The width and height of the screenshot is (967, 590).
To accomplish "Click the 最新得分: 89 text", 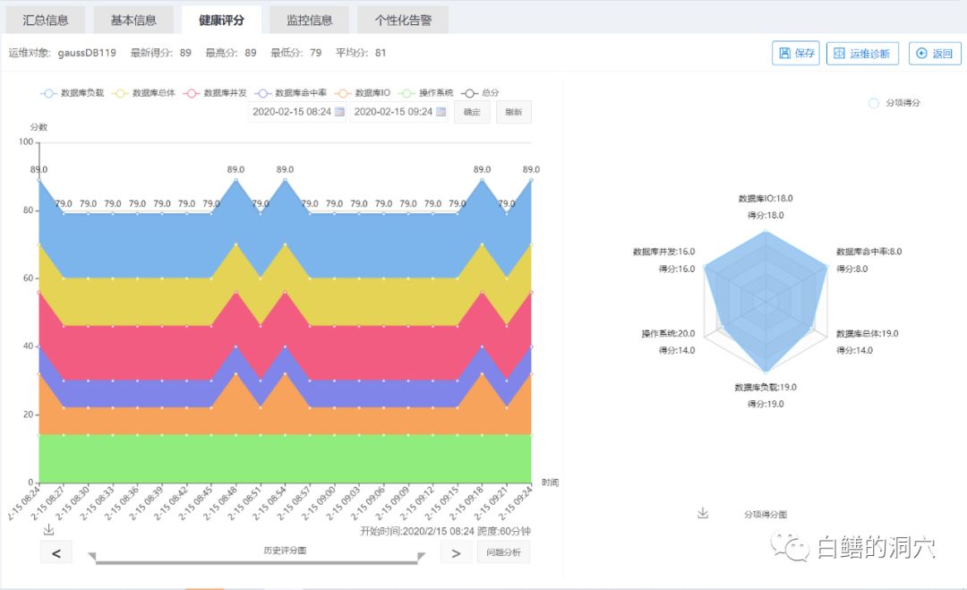I will [161, 53].
